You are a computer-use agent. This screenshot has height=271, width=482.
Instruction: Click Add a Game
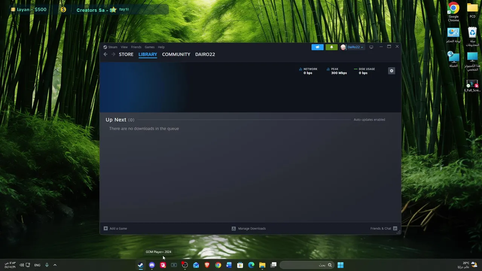115,228
